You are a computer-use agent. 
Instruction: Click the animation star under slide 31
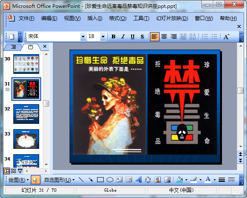tap(7, 90)
